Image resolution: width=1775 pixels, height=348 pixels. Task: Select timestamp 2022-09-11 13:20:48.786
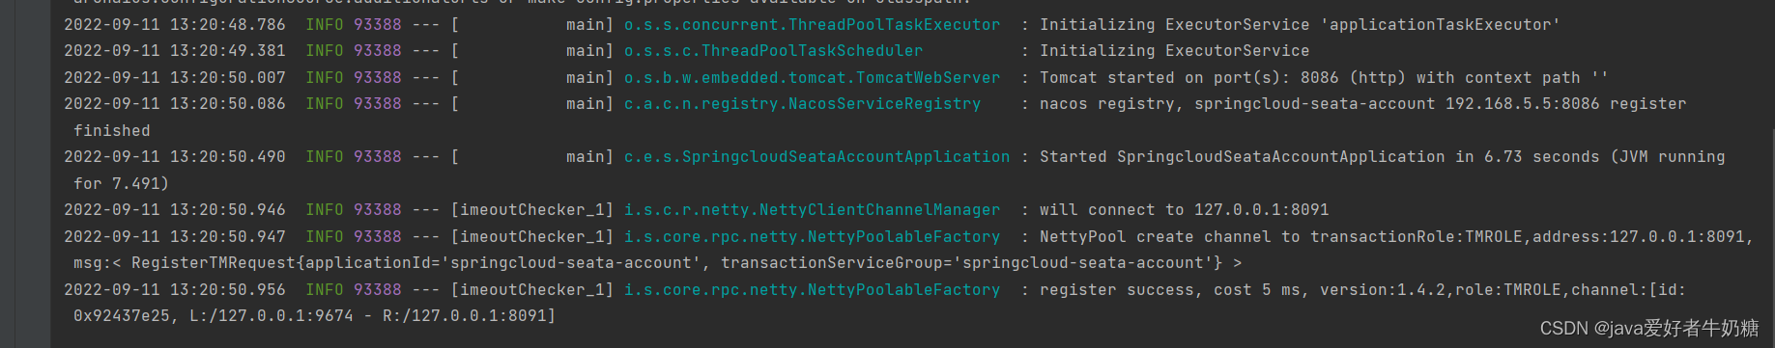pos(175,25)
